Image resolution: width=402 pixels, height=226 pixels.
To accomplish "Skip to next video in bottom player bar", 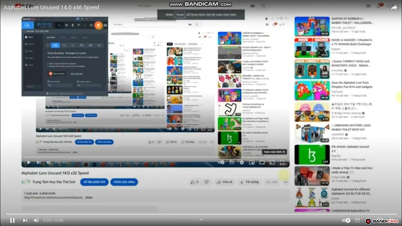I will pos(25,220).
